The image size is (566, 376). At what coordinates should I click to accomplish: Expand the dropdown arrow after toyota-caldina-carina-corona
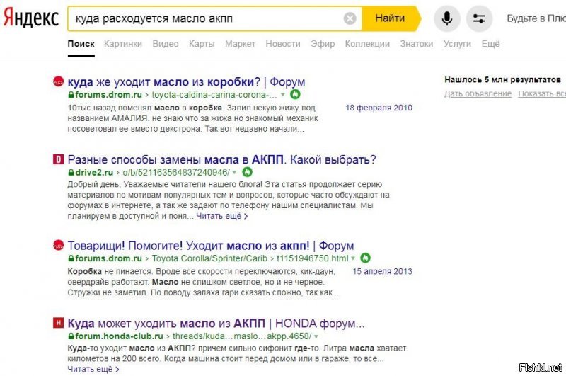point(283,95)
